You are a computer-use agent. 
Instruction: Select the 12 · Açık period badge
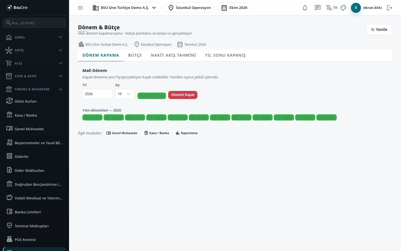tap(326, 117)
